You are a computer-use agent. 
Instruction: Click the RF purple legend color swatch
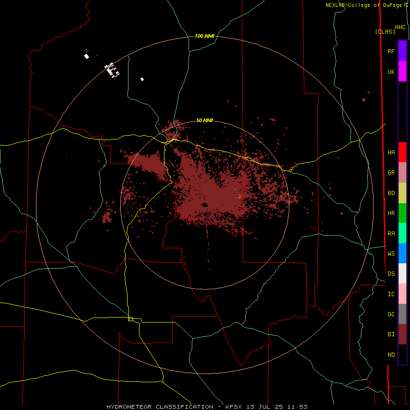tap(402, 51)
